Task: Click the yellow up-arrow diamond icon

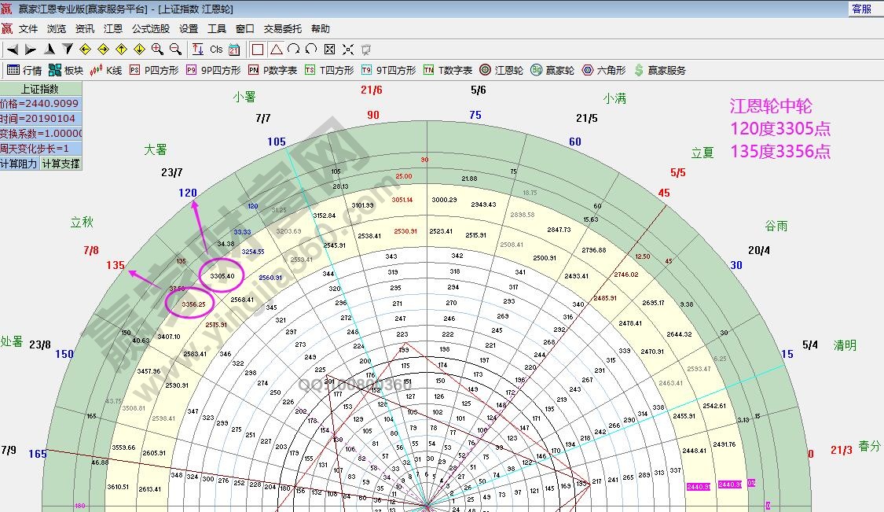Action: 121,49
